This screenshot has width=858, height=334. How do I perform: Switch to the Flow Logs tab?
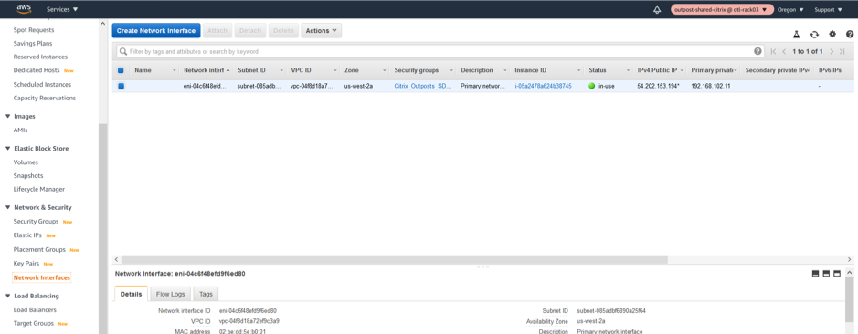pos(170,294)
